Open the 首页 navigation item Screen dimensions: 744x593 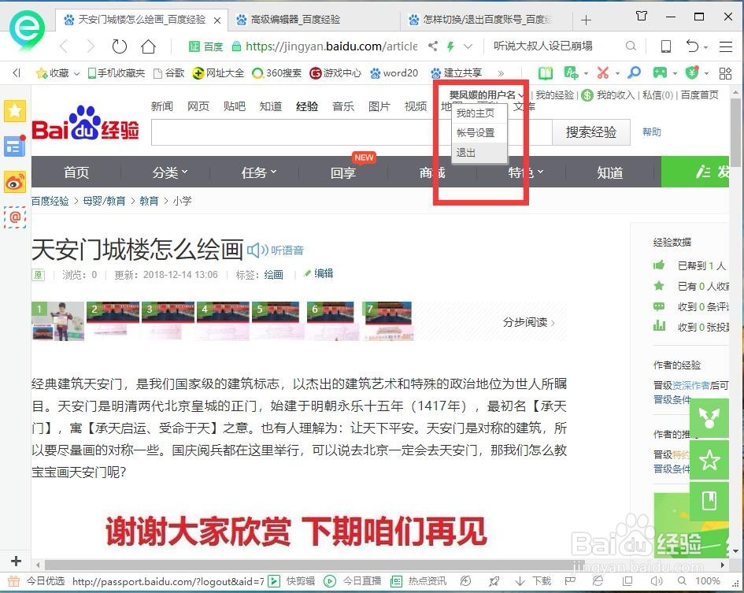(x=76, y=172)
